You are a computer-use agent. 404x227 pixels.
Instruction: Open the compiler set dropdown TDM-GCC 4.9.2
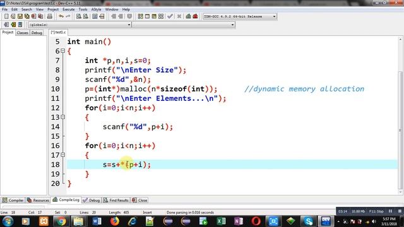pos(240,16)
